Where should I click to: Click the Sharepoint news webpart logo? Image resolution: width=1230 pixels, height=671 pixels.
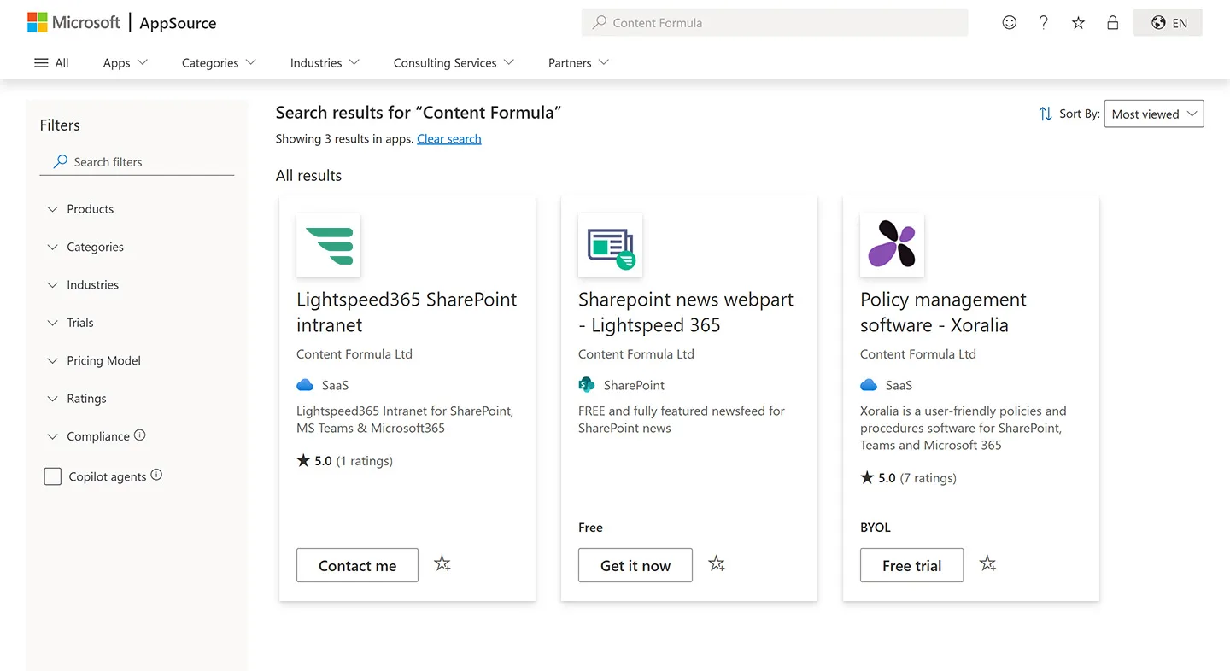[x=611, y=245]
